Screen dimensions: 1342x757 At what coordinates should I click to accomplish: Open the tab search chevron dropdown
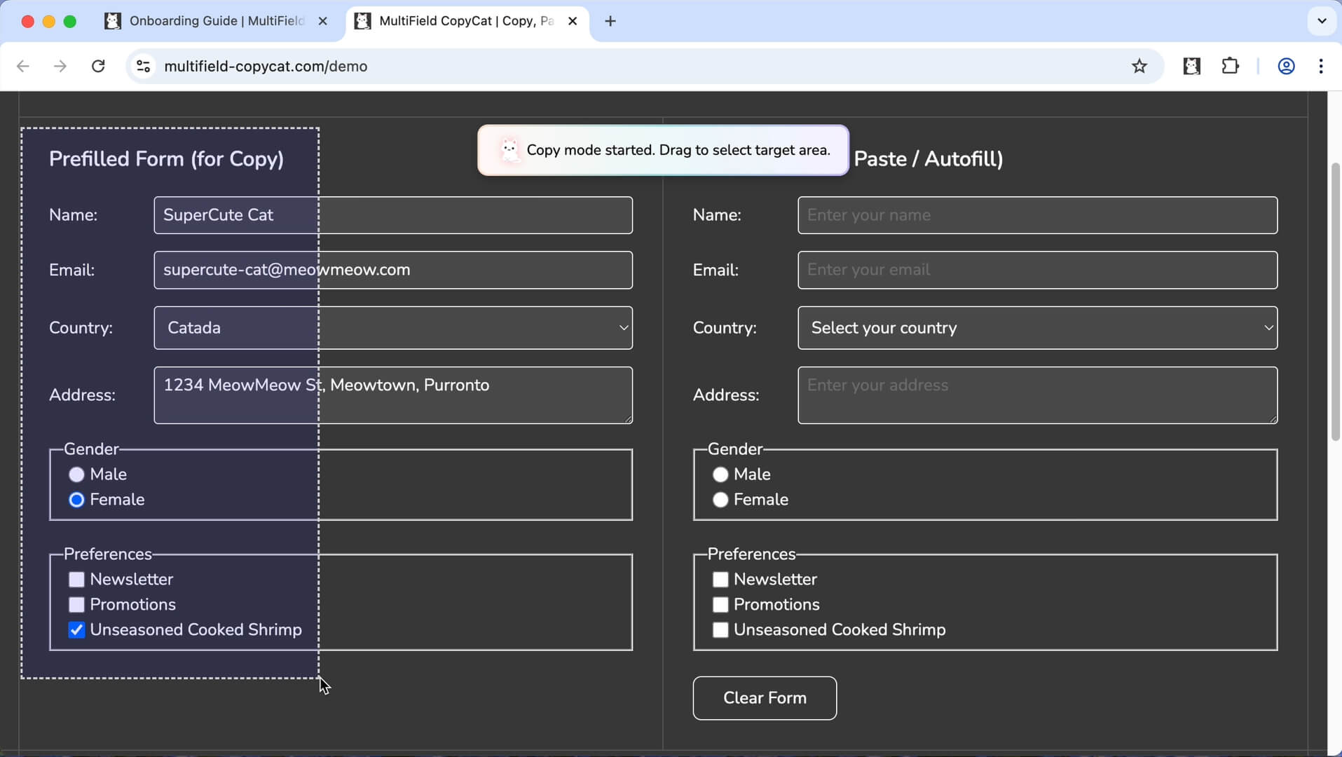pos(1322,21)
